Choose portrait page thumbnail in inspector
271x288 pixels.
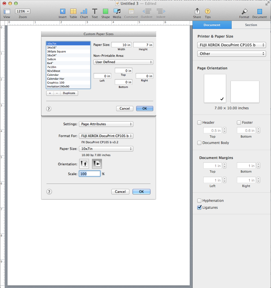[215, 88]
